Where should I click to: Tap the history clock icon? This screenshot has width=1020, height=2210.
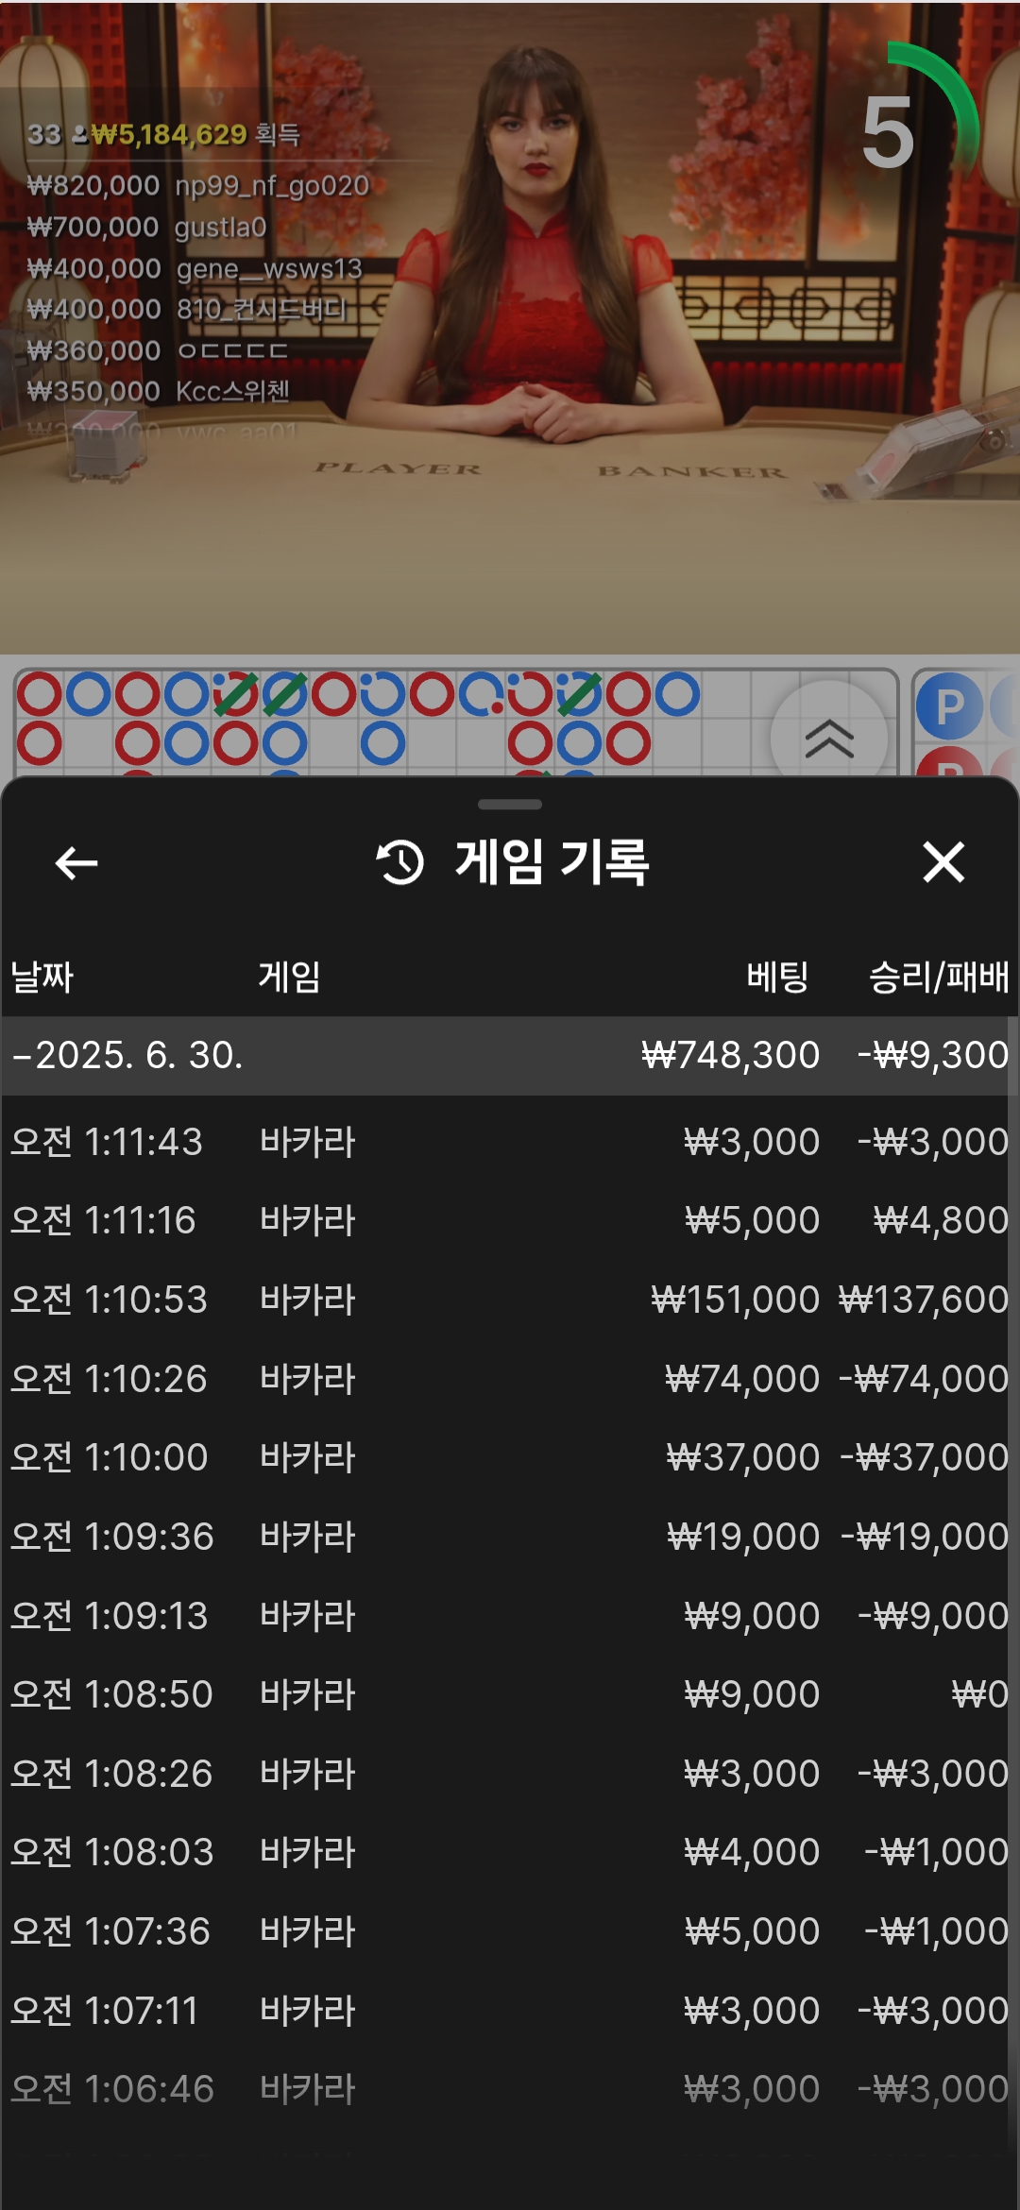pyautogui.click(x=400, y=862)
